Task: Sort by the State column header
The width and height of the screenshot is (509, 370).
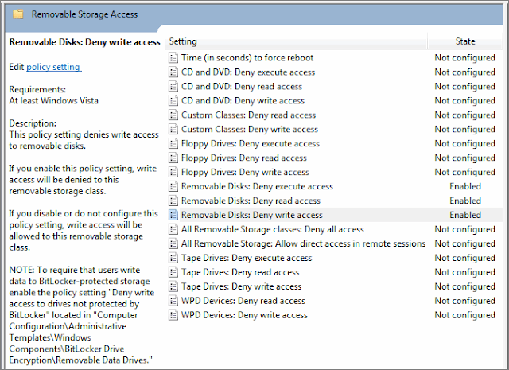Action: pos(465,41)
